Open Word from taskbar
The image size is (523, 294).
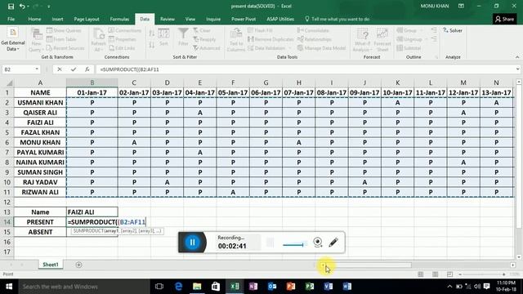click(346, 287)
